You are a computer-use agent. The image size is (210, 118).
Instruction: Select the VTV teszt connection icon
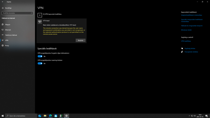point(40,22)
